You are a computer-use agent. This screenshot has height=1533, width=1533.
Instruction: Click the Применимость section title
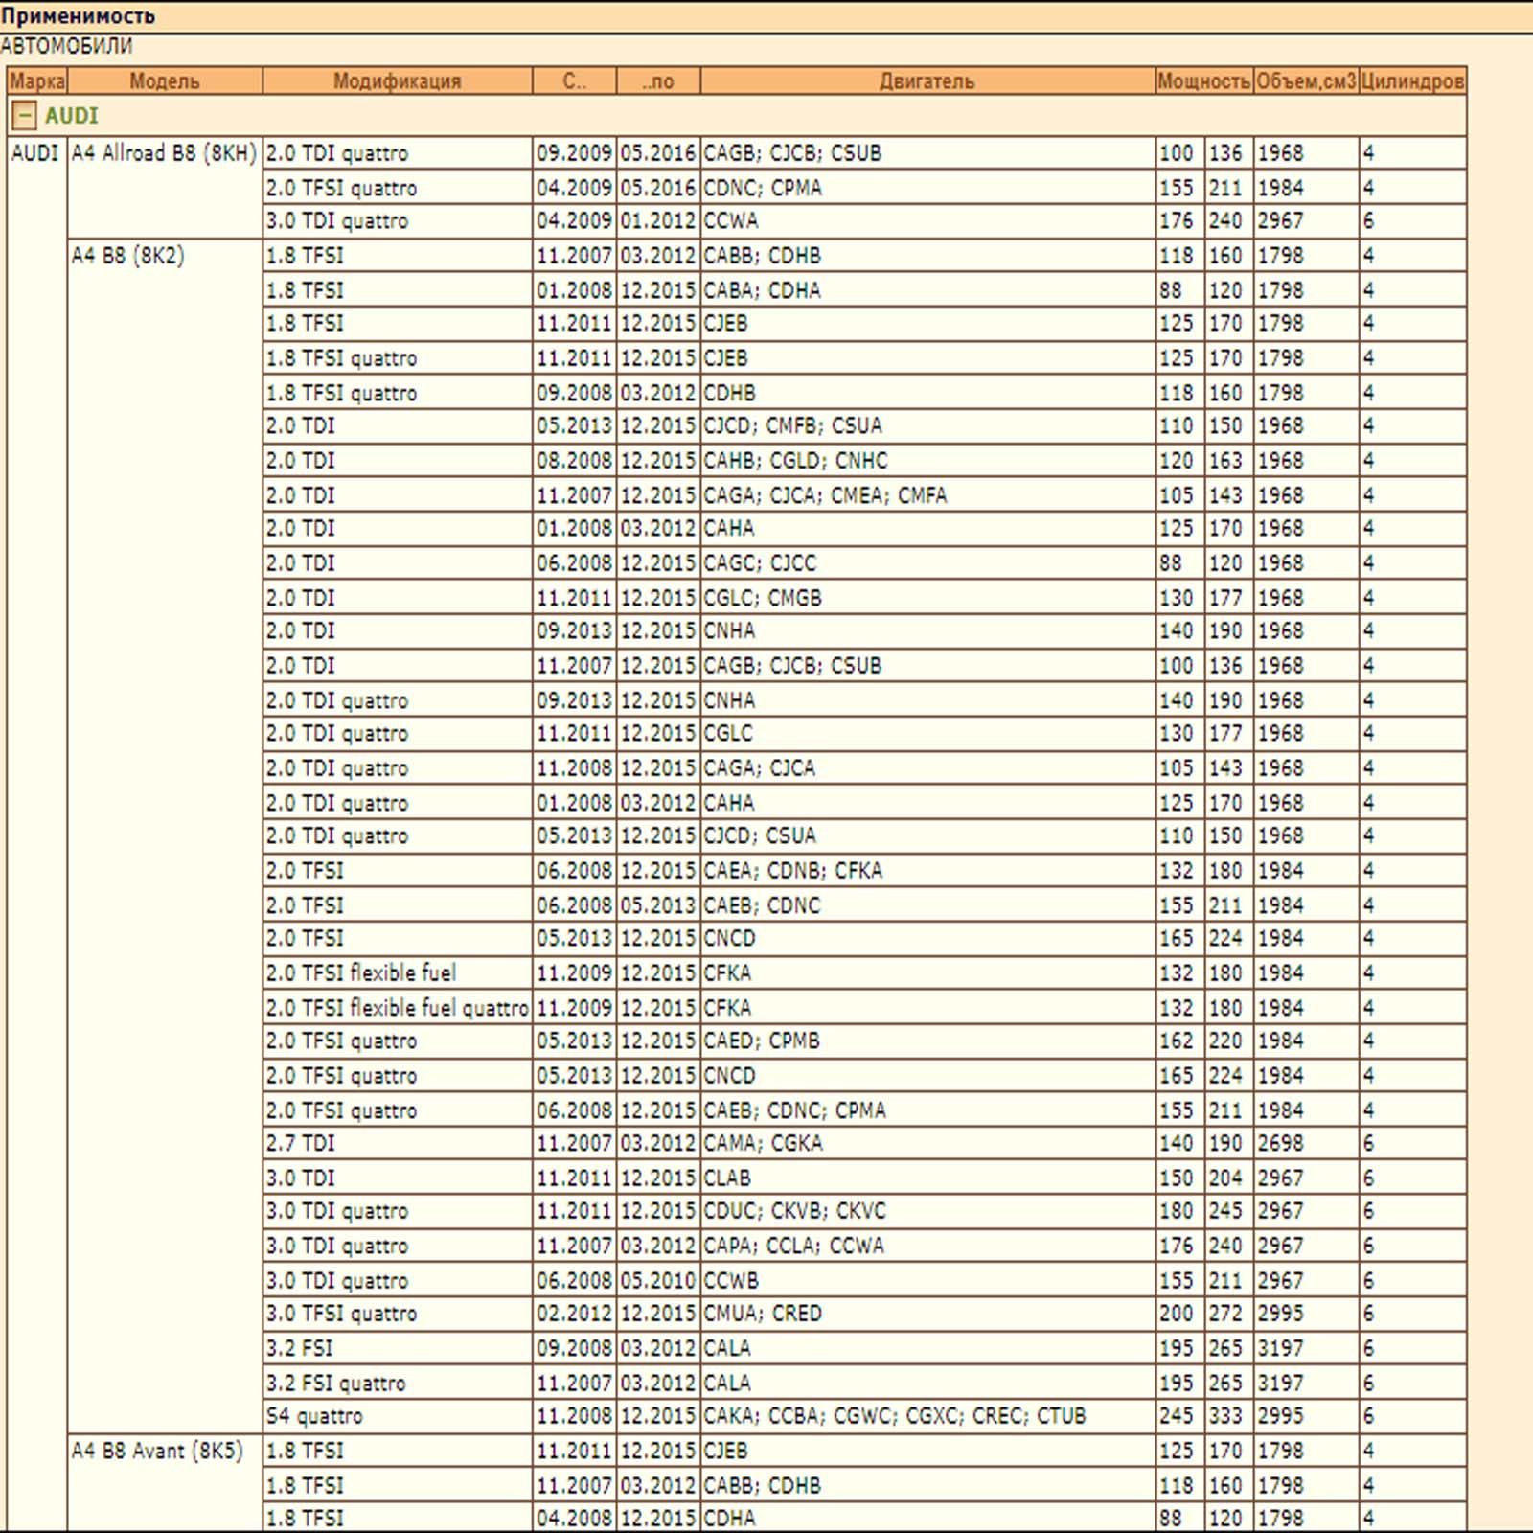point(79,16)
